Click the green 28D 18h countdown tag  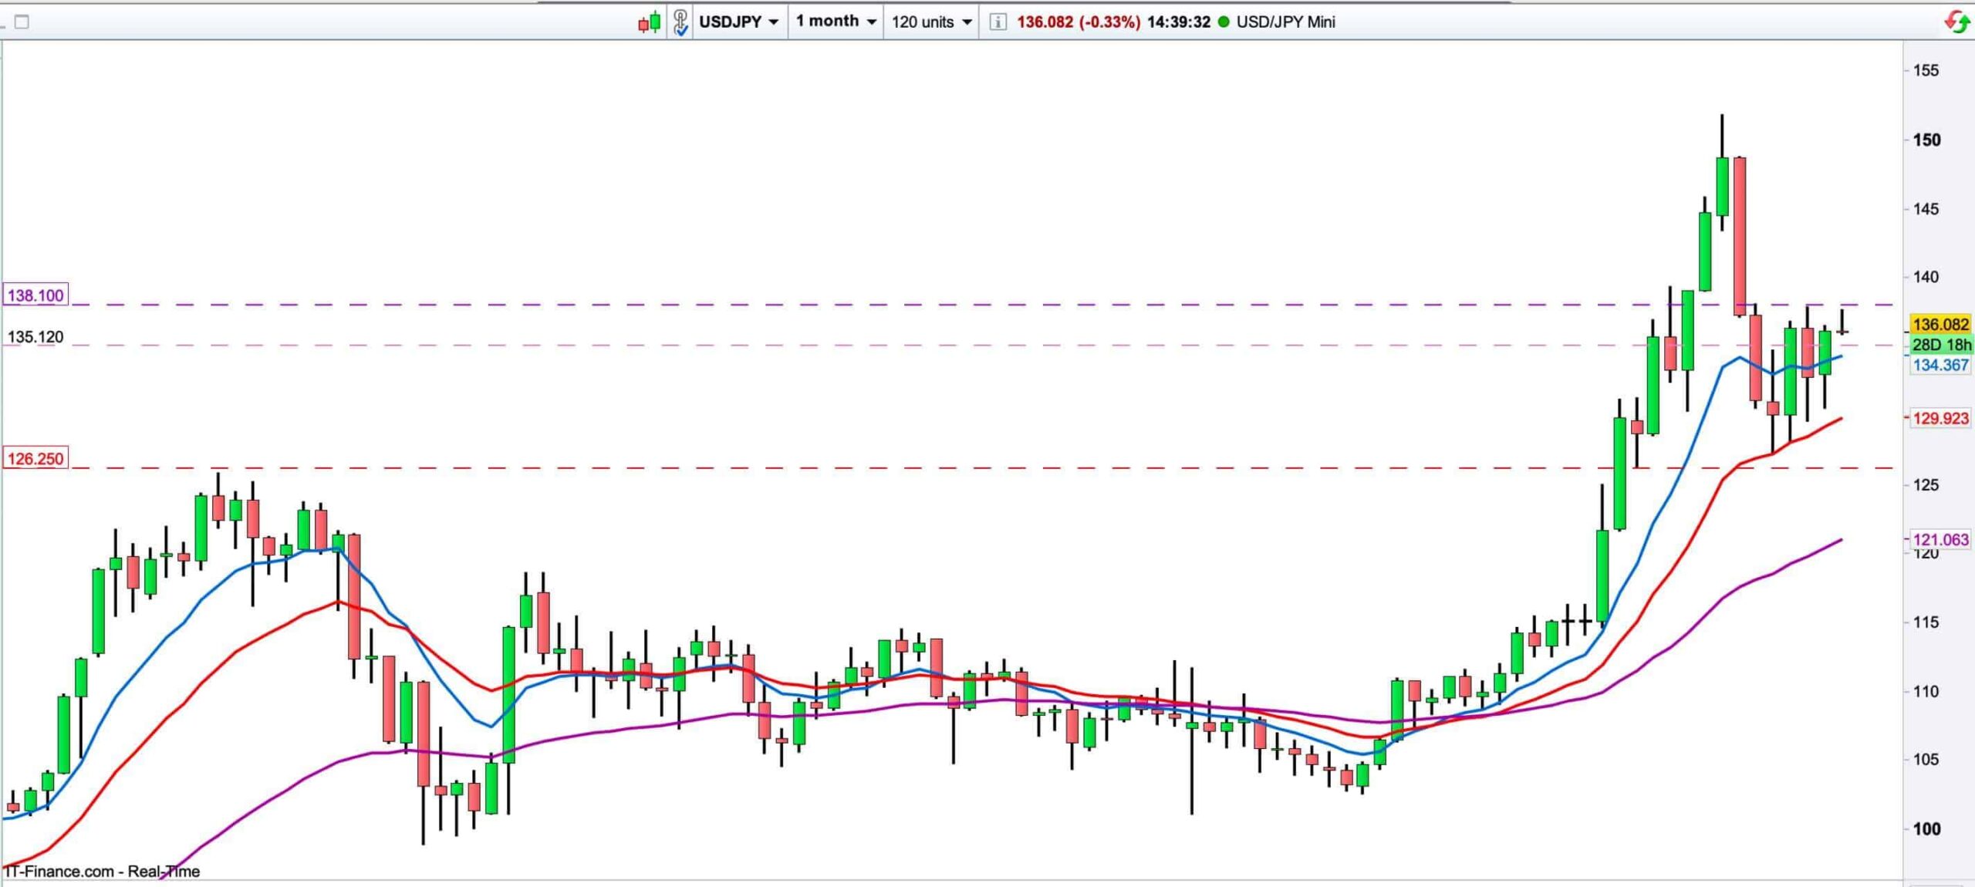(1940, 345)
